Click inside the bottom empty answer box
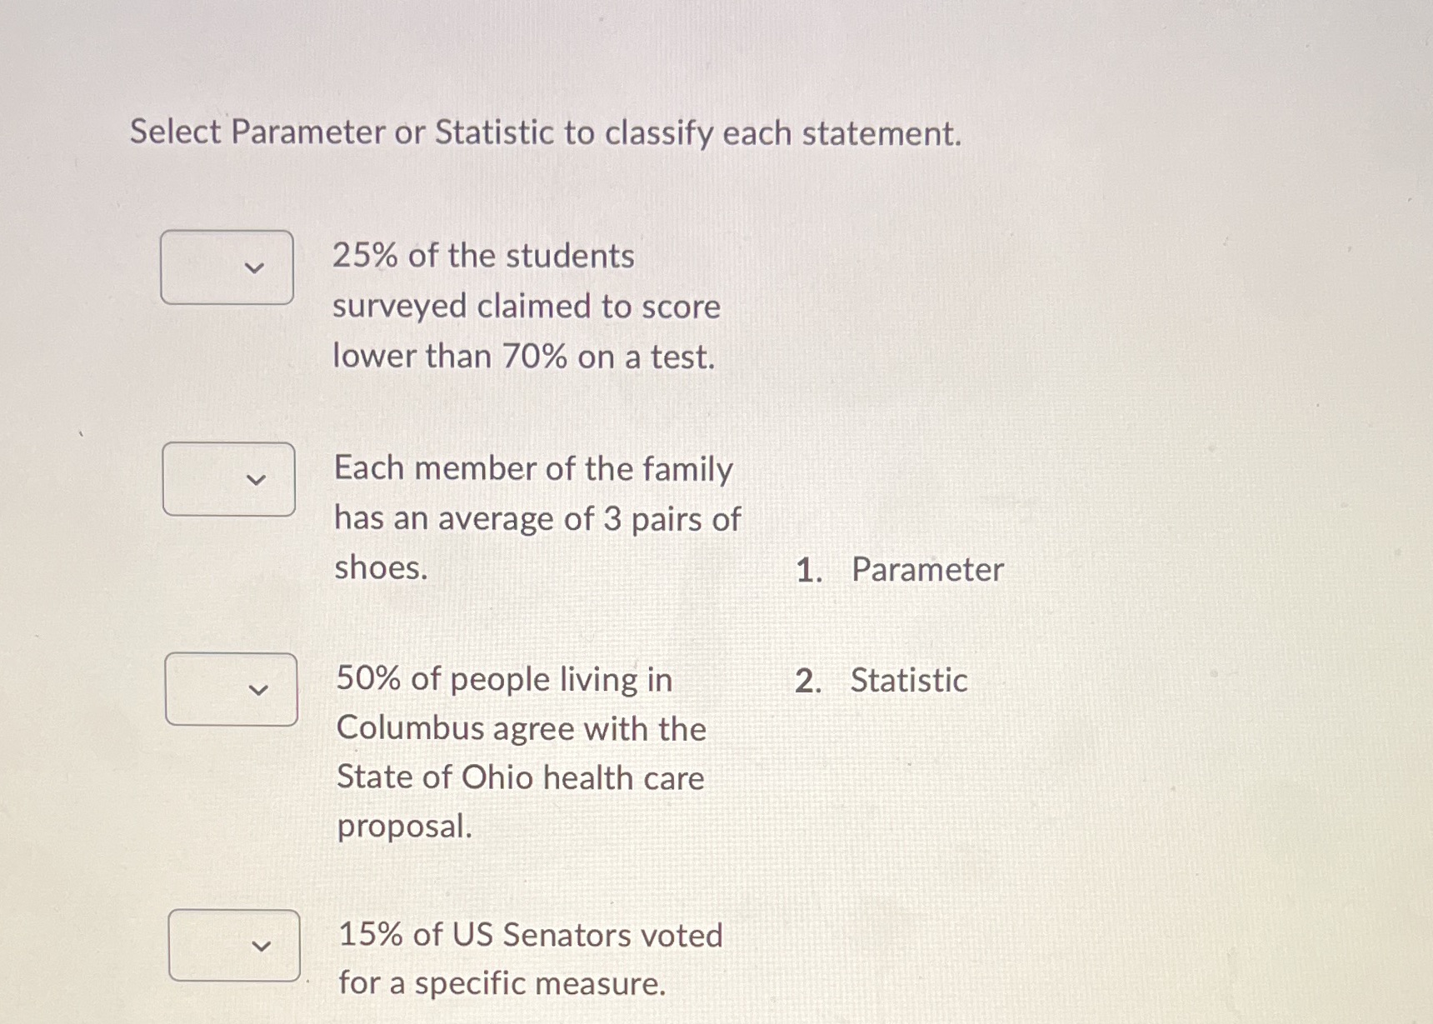 (233, 946)
